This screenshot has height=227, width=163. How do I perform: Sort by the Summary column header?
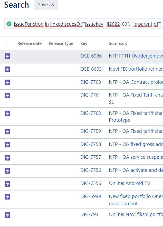[118, 43]
